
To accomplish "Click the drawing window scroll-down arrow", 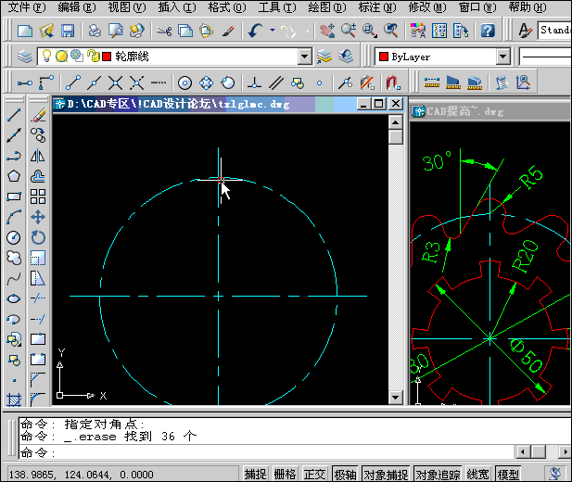I will (x=396, y=397).
